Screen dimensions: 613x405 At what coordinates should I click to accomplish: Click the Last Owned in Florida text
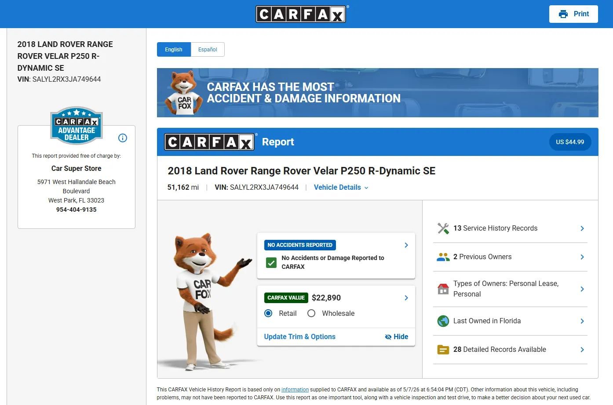(x=487, y=321)
